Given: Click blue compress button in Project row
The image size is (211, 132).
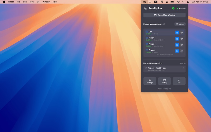Looking at the screenshot, I should tap(177, 51).
